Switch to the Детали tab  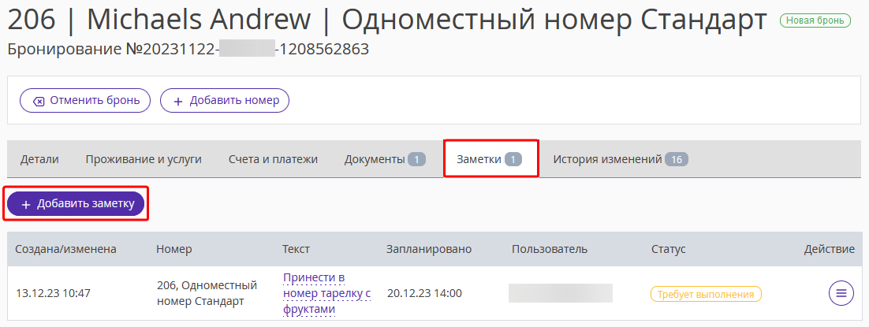click(x=39, y=160)
